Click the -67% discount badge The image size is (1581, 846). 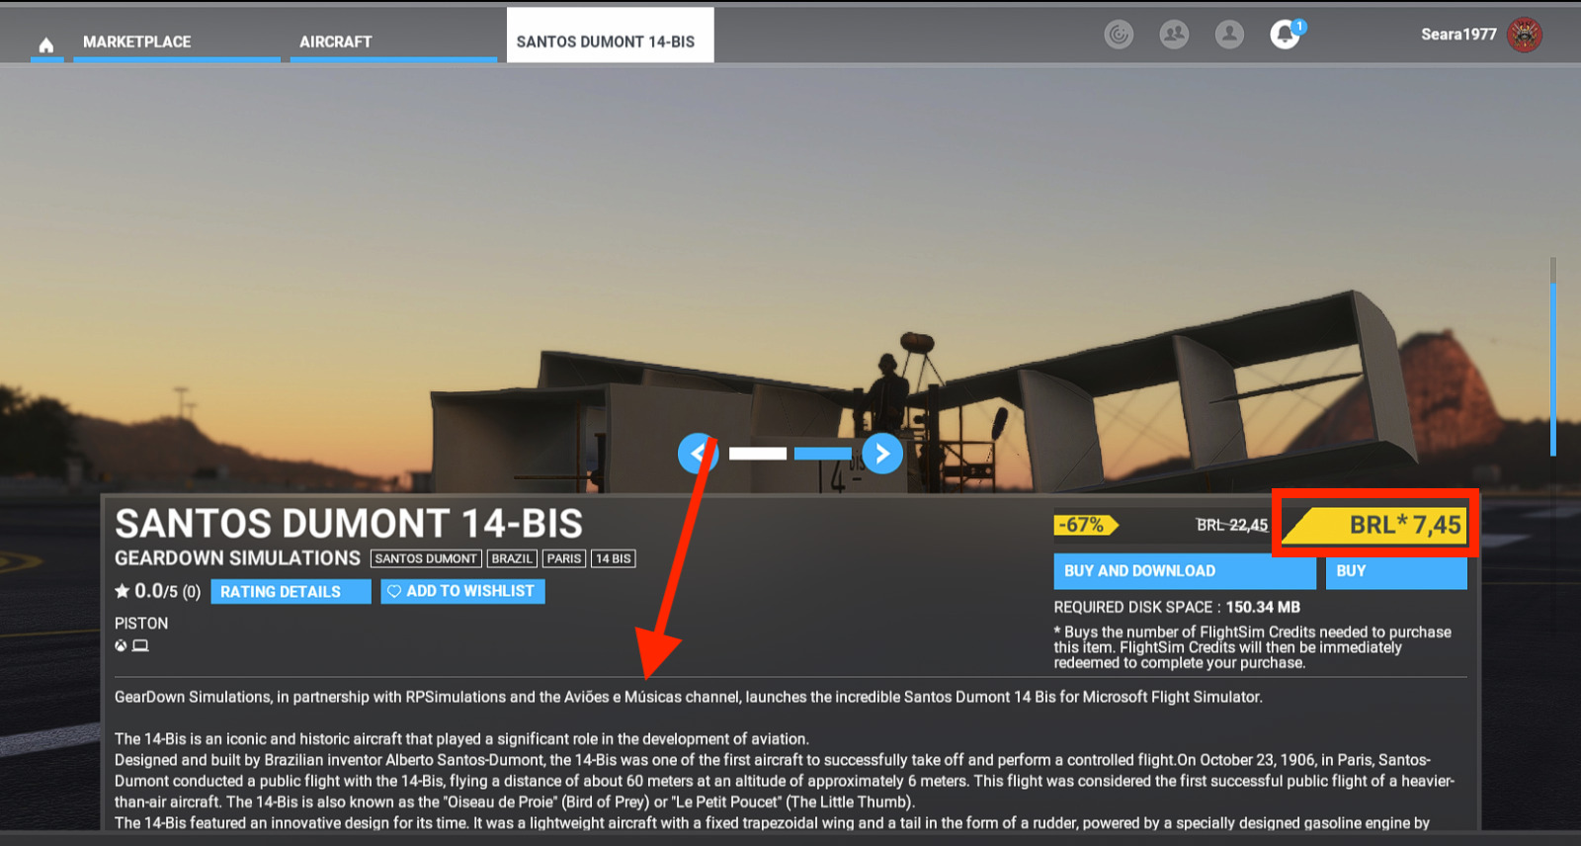(1086, 525)
